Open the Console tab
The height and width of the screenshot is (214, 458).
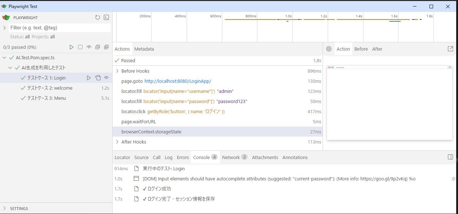[x=205, y=157]
